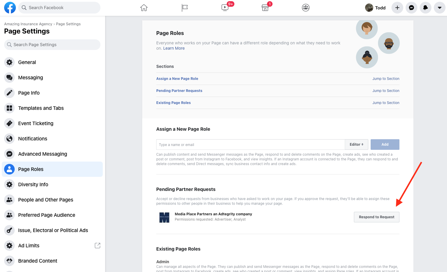The image size is (447, 272).
Task: Open the Editor role dropdown
Action: 357,145
